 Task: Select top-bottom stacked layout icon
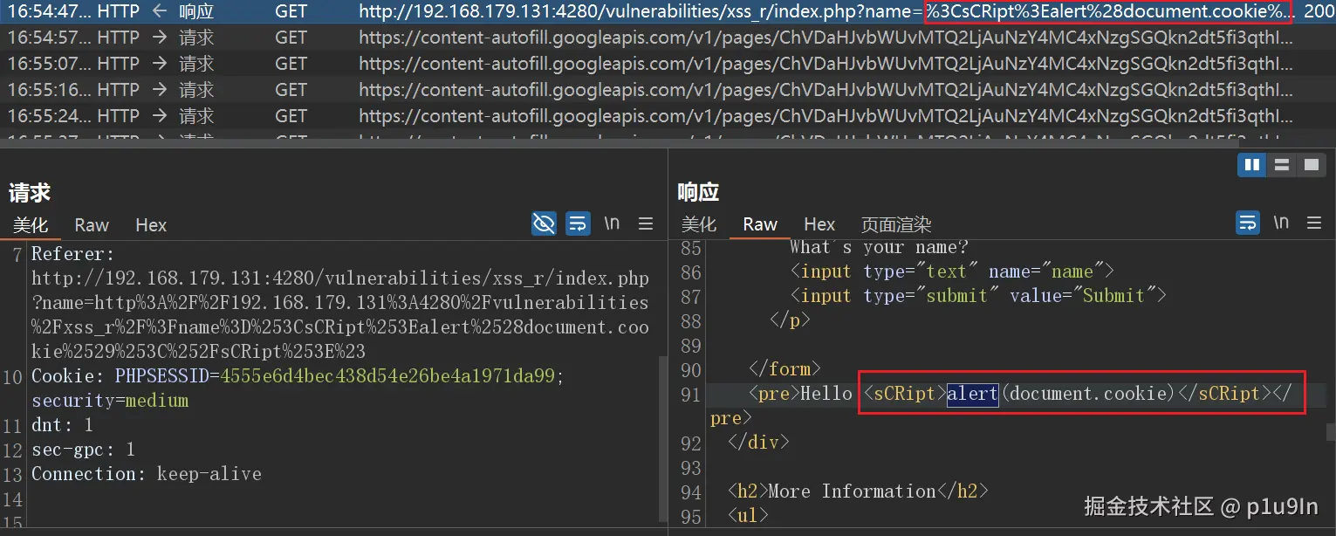(1282, 164)
